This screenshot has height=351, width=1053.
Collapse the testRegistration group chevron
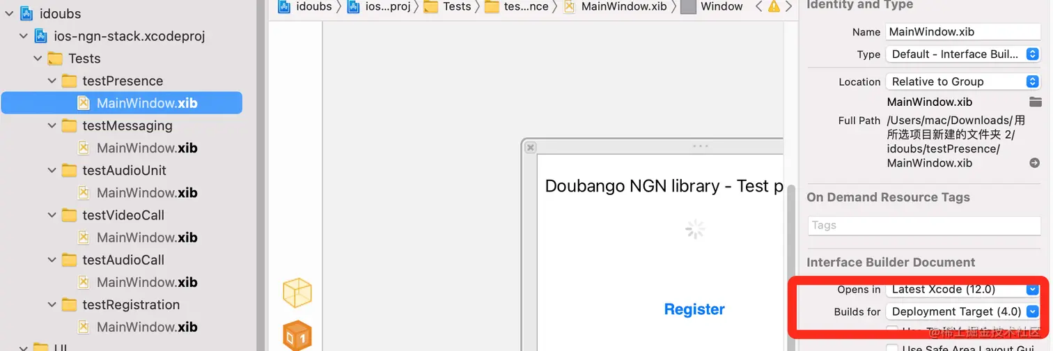pyautogui.click(x=52, y=304)
